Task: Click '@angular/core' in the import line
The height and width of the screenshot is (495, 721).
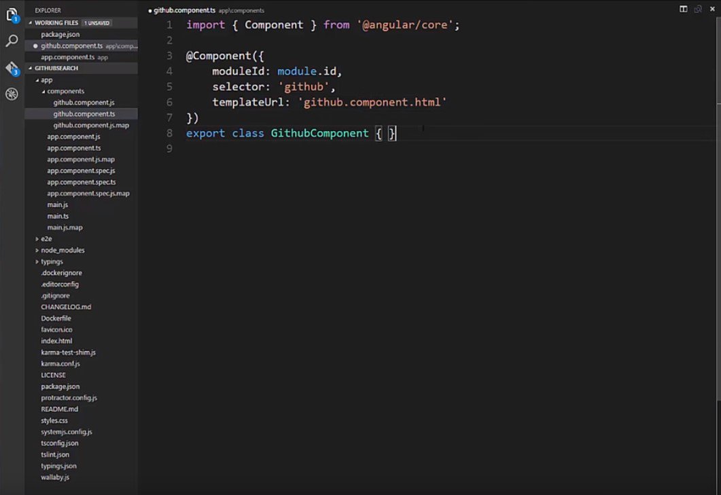Action: [x=405, y=25]
